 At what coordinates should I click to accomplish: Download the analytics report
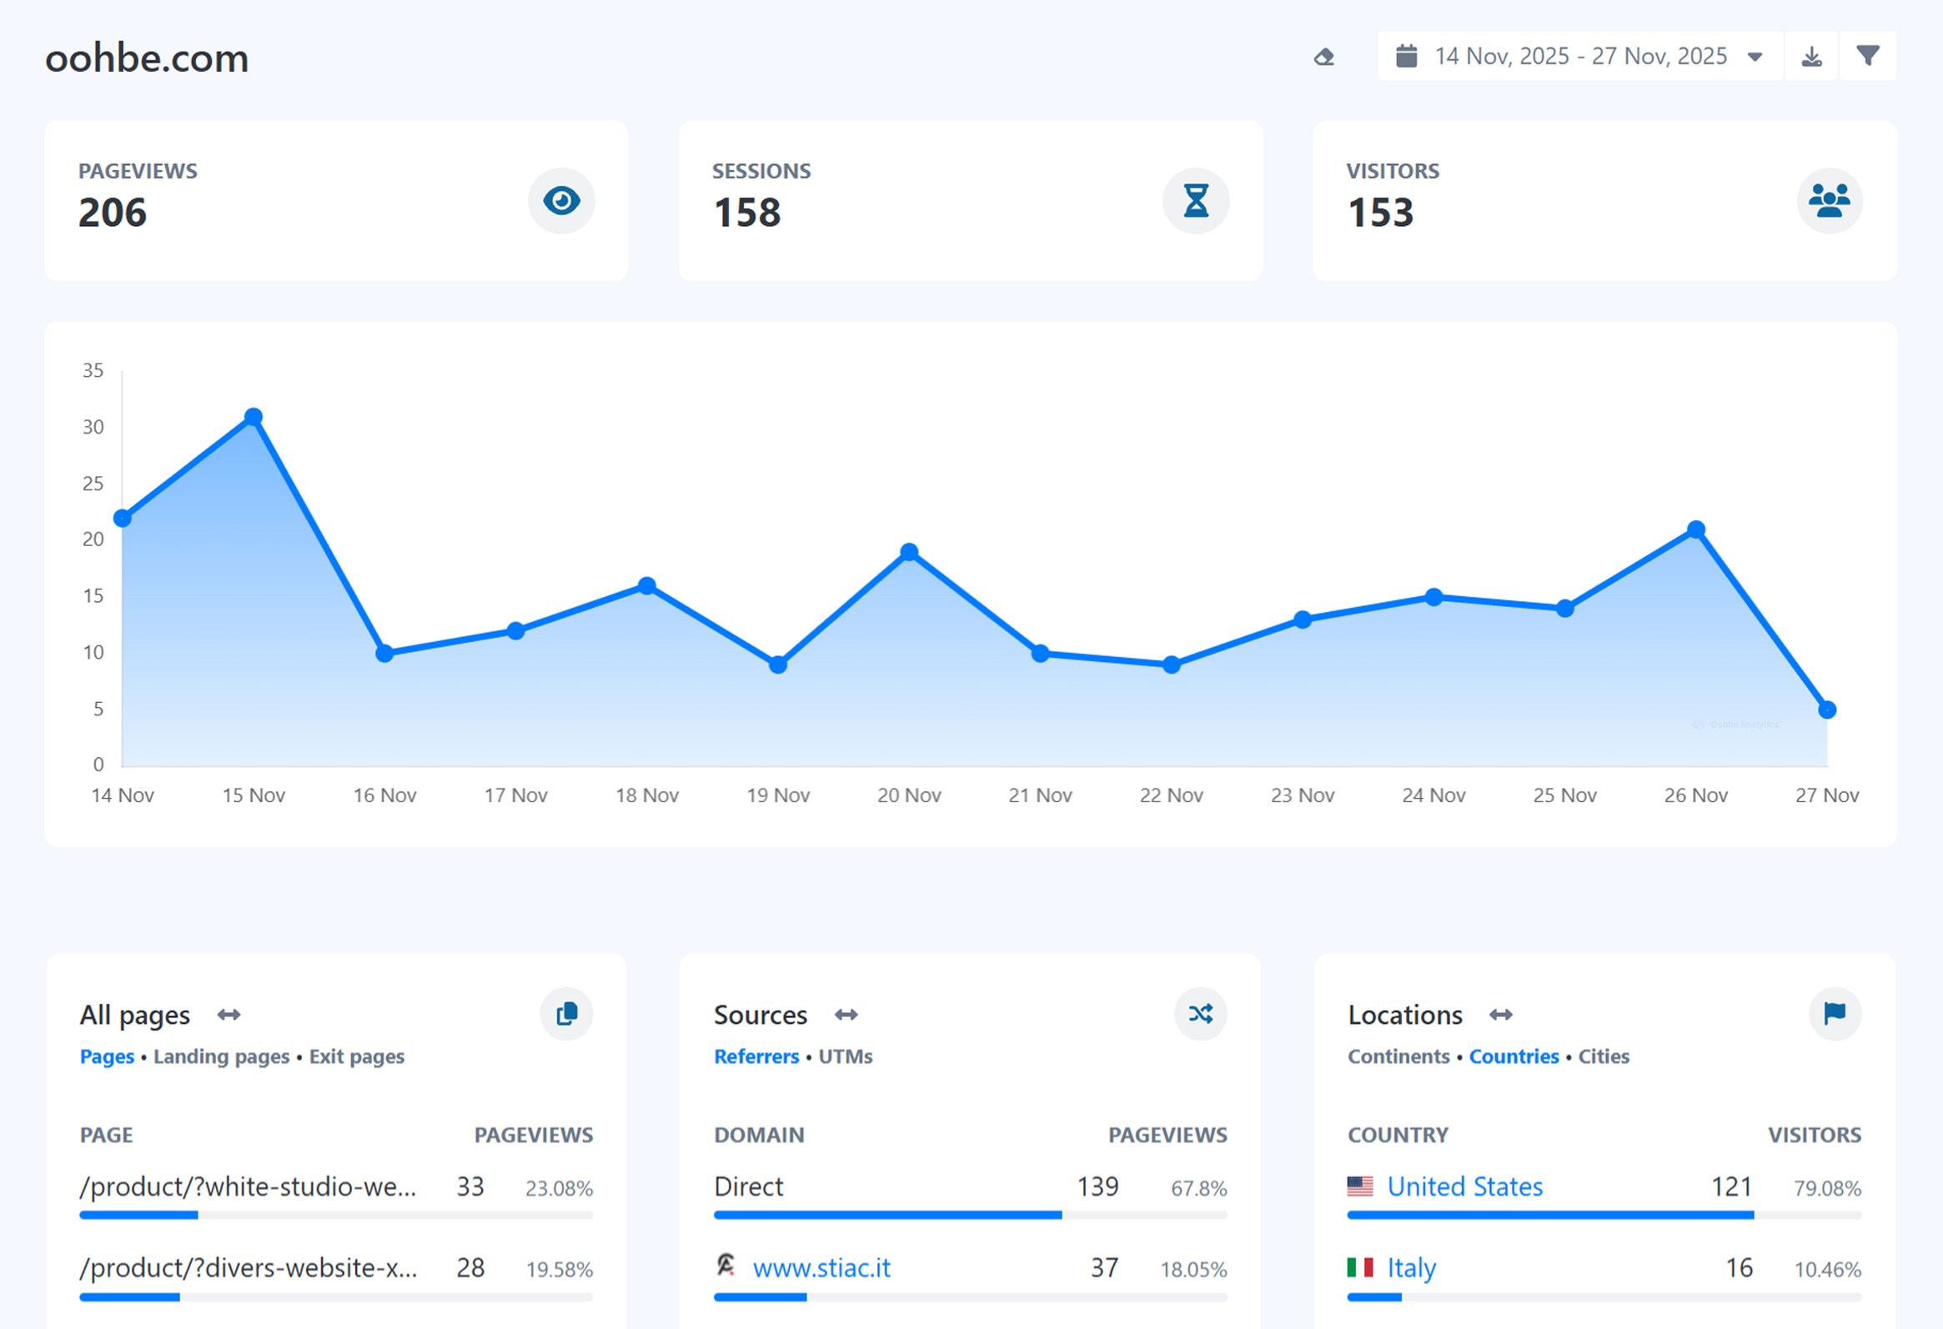click(x=1812, y=56)
